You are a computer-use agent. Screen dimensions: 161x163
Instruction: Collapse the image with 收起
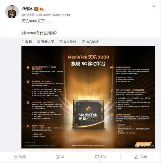(x=27, y=42)
